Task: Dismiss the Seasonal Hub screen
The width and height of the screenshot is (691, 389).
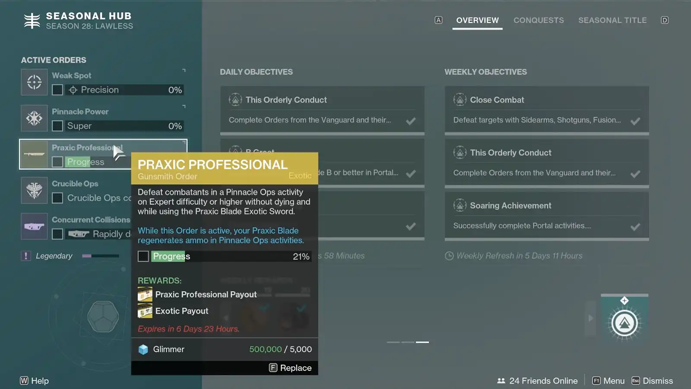Action: pyautogui.click(x=652, y=381)
